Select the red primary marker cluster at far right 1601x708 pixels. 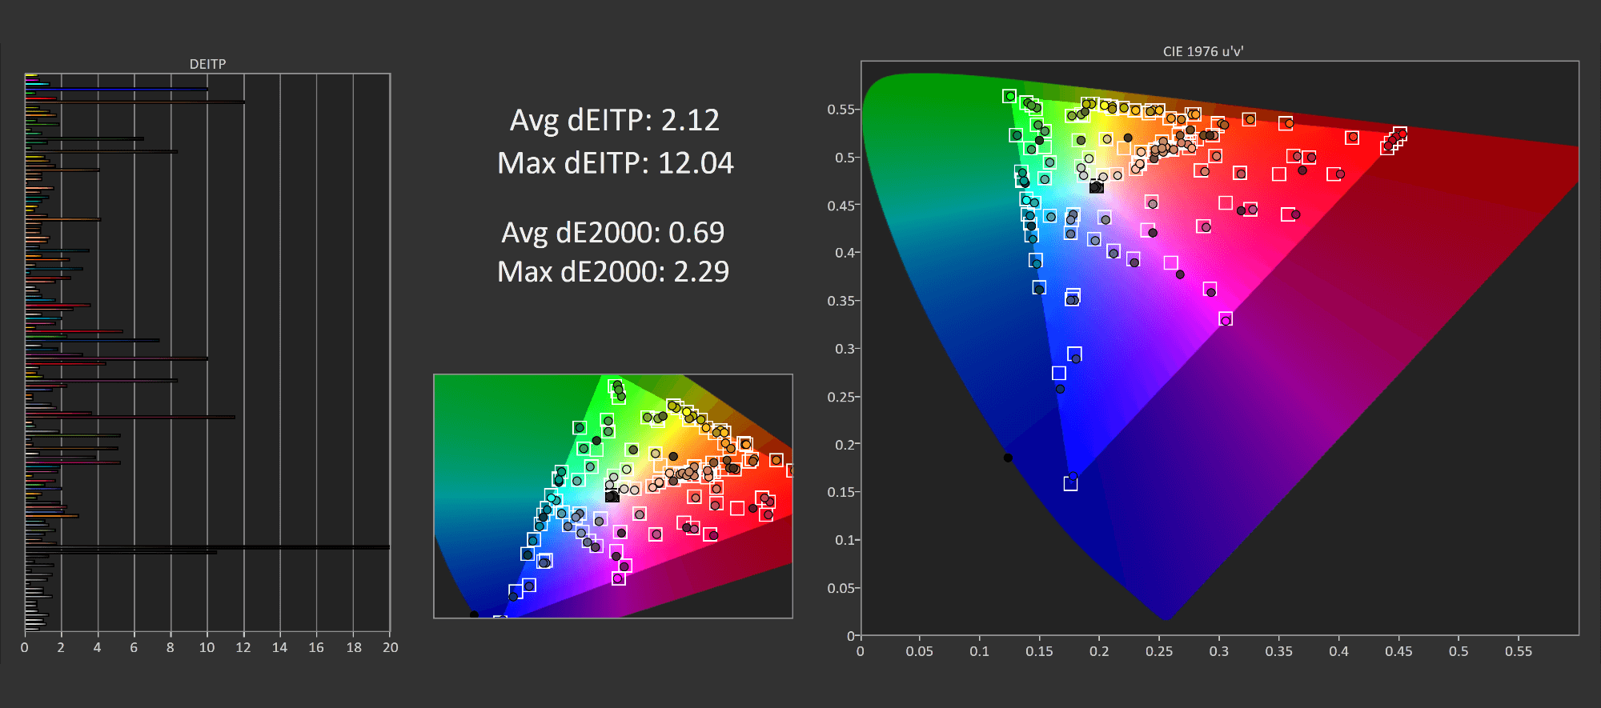[1394, 140]
